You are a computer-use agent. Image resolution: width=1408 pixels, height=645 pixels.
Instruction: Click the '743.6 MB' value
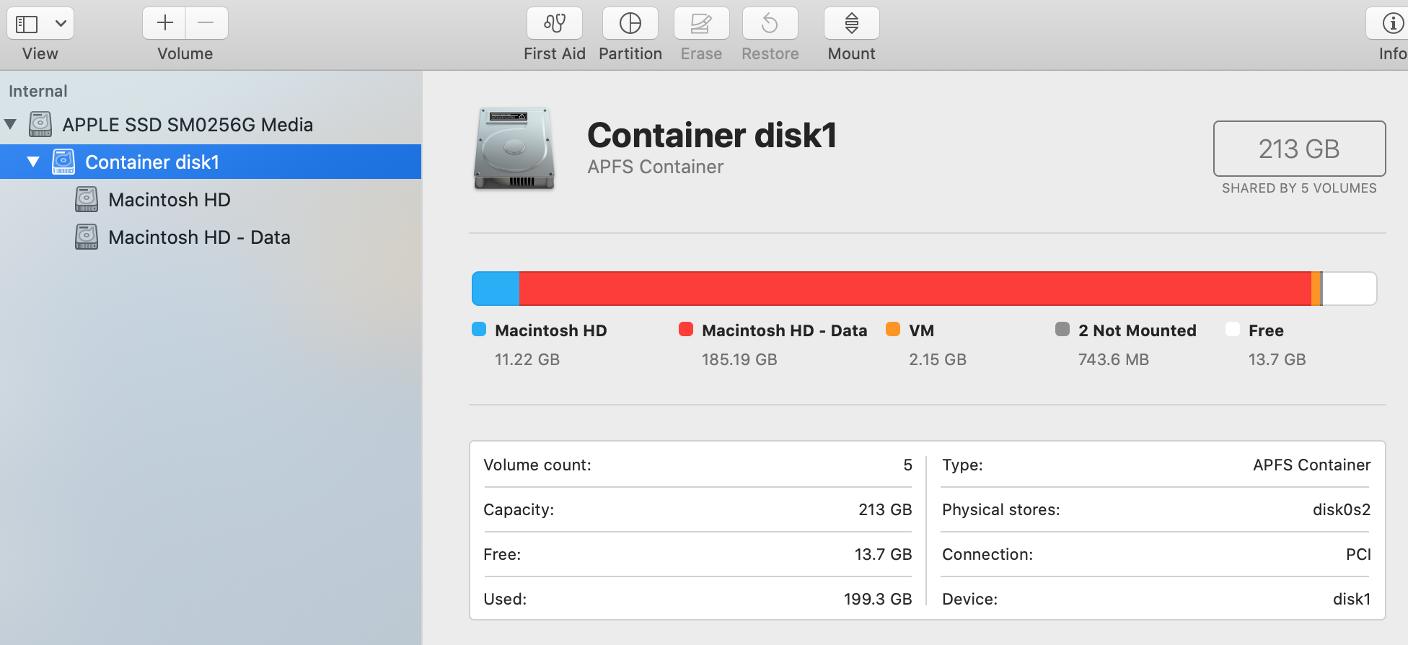click(1114, 359)
